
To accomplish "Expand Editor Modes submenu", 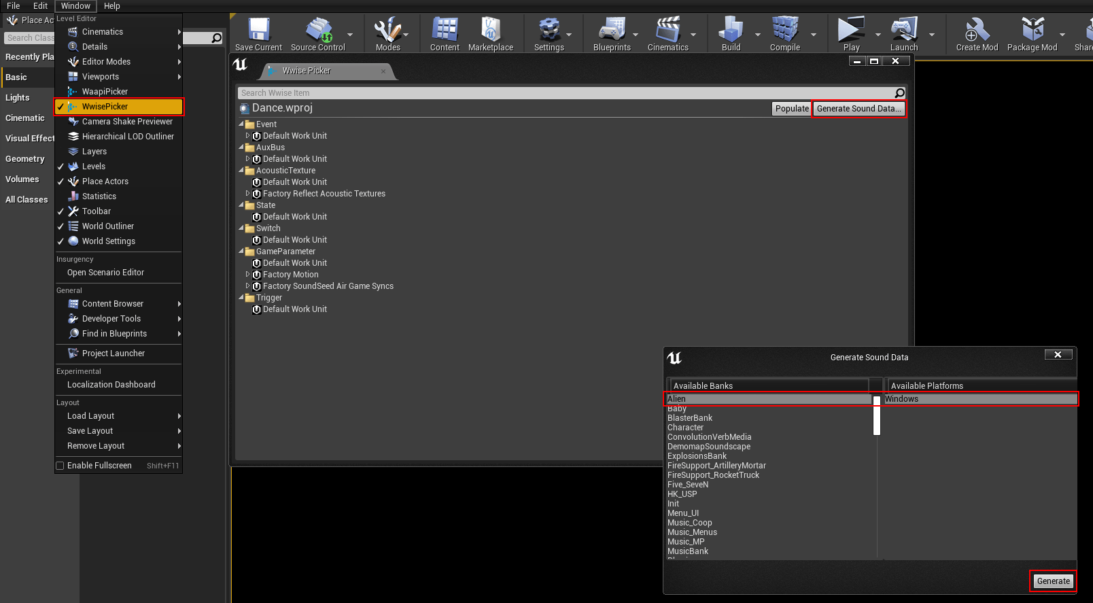I will pyautogui.click(x=118, y=62).
